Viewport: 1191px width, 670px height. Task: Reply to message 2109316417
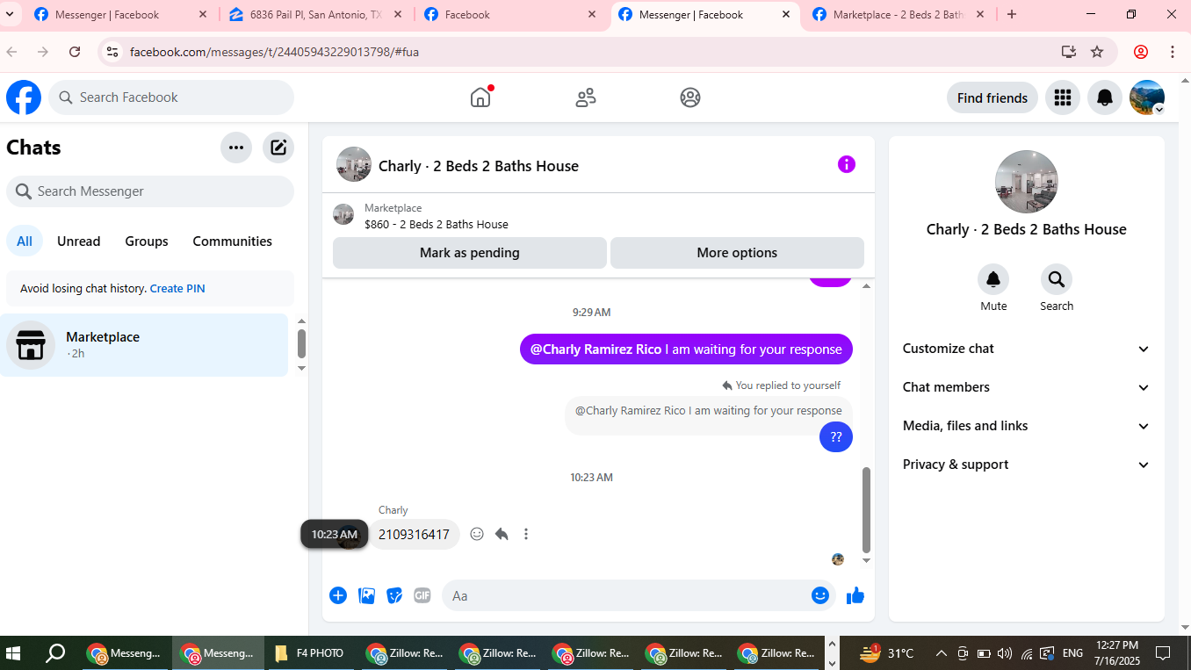click(x=502, y=534)
